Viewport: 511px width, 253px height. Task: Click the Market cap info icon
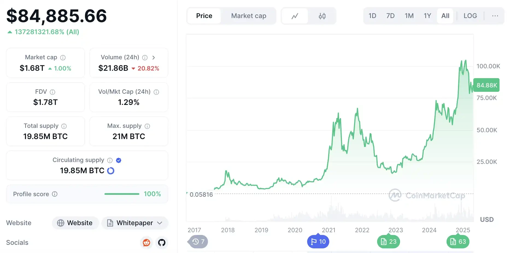point(63,58)
